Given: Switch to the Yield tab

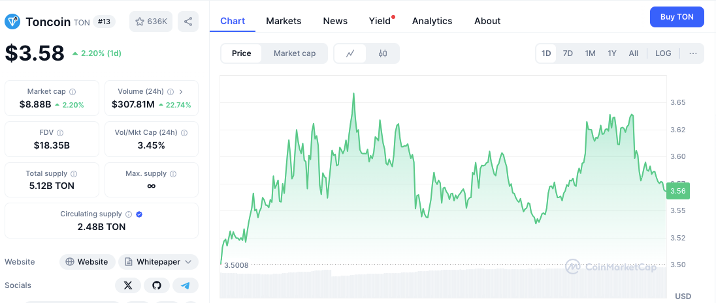Looking at the screenshot, I should pos(380,21).
